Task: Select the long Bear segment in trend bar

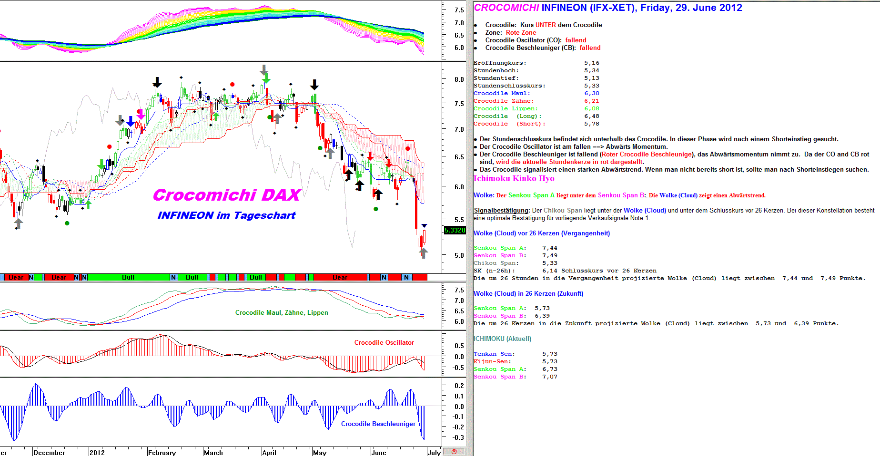Action: (x=340, y=277)
